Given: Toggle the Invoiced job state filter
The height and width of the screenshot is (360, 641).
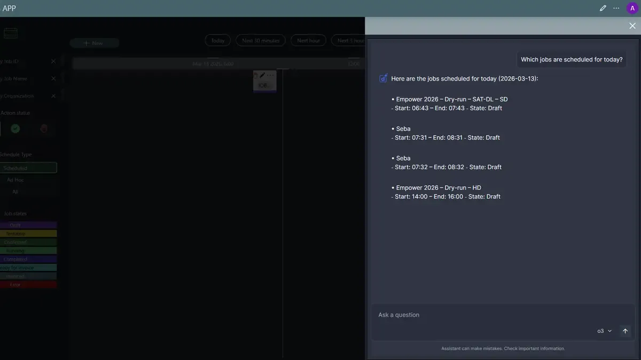Looking at the screenshot, I should coord(28,276).
